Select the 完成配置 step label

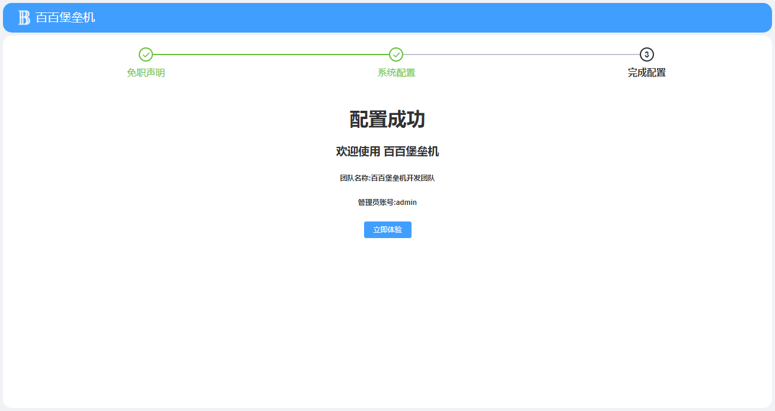coord(647,73)
